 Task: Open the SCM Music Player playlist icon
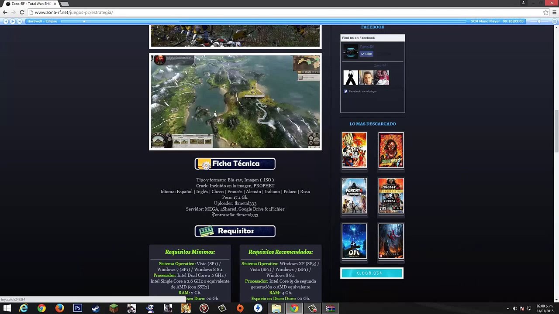tap(555, 21)
